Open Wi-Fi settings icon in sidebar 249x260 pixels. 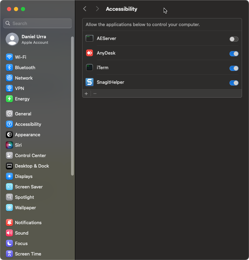[x=9, y=57]
